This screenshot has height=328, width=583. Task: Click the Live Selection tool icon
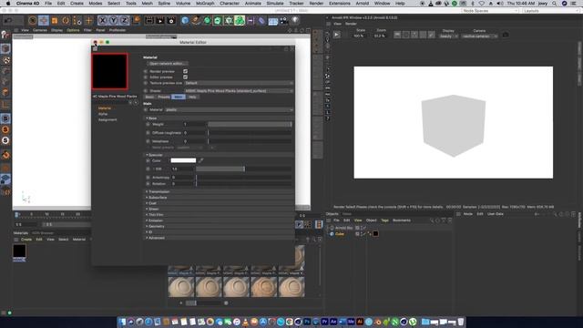pos(33,21)
